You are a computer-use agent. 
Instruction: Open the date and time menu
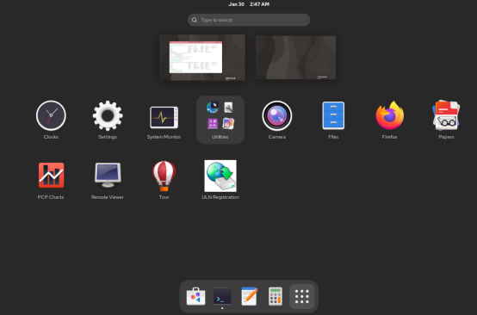pos(249,4)
